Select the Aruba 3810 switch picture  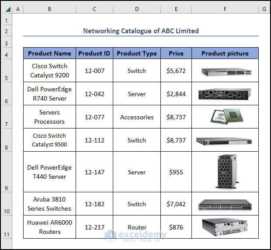coord(225,205)
